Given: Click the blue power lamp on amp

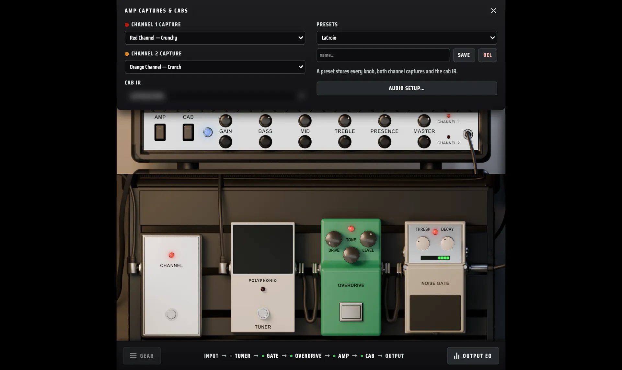Looking at the screenshot, I should (208, 132).
